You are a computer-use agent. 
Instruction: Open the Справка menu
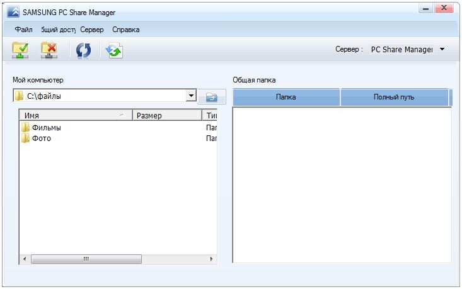126,30
